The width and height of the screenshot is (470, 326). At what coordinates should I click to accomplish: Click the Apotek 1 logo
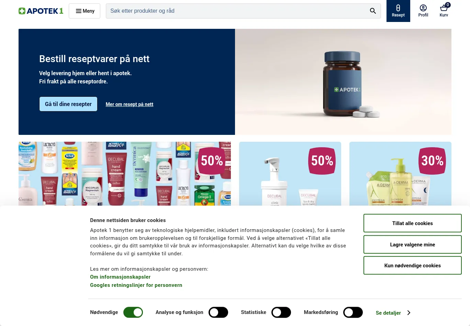(x=41, y=11)
